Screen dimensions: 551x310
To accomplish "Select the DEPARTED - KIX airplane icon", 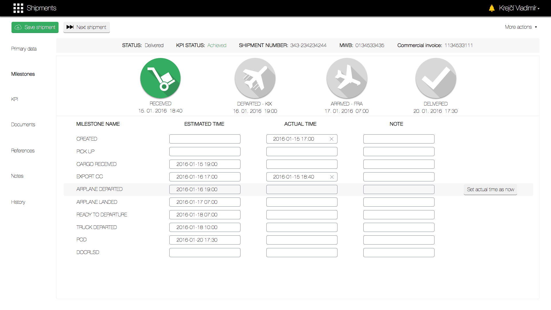I will point(255,78).
